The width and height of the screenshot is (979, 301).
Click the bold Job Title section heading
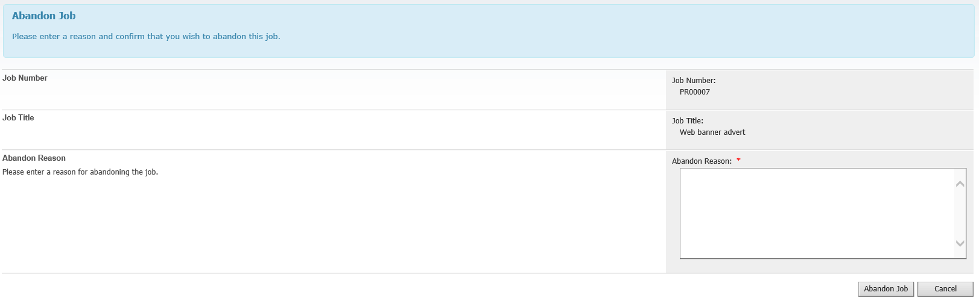(18, 117)
